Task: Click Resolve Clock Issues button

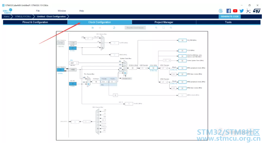Action: tap(135, 28)
